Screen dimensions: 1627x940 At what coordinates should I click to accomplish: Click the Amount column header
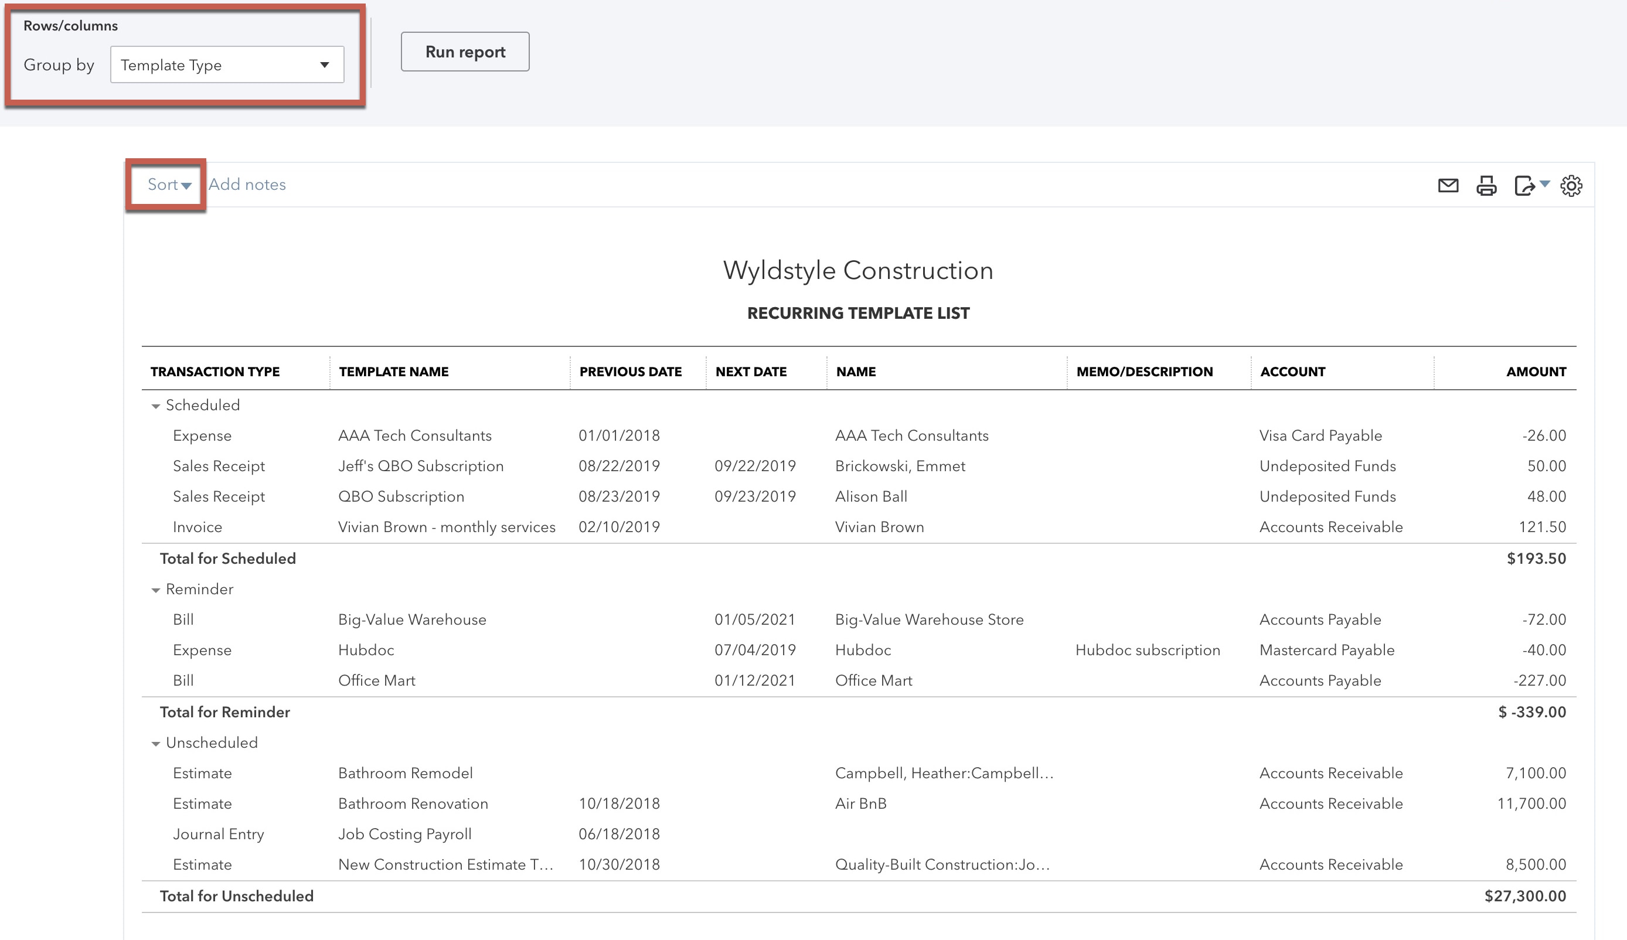click(x=1536, y=372)
